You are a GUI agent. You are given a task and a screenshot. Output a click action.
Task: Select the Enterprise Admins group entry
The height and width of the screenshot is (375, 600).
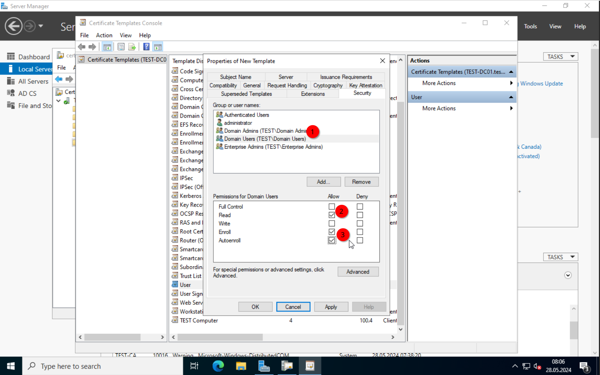273,147
